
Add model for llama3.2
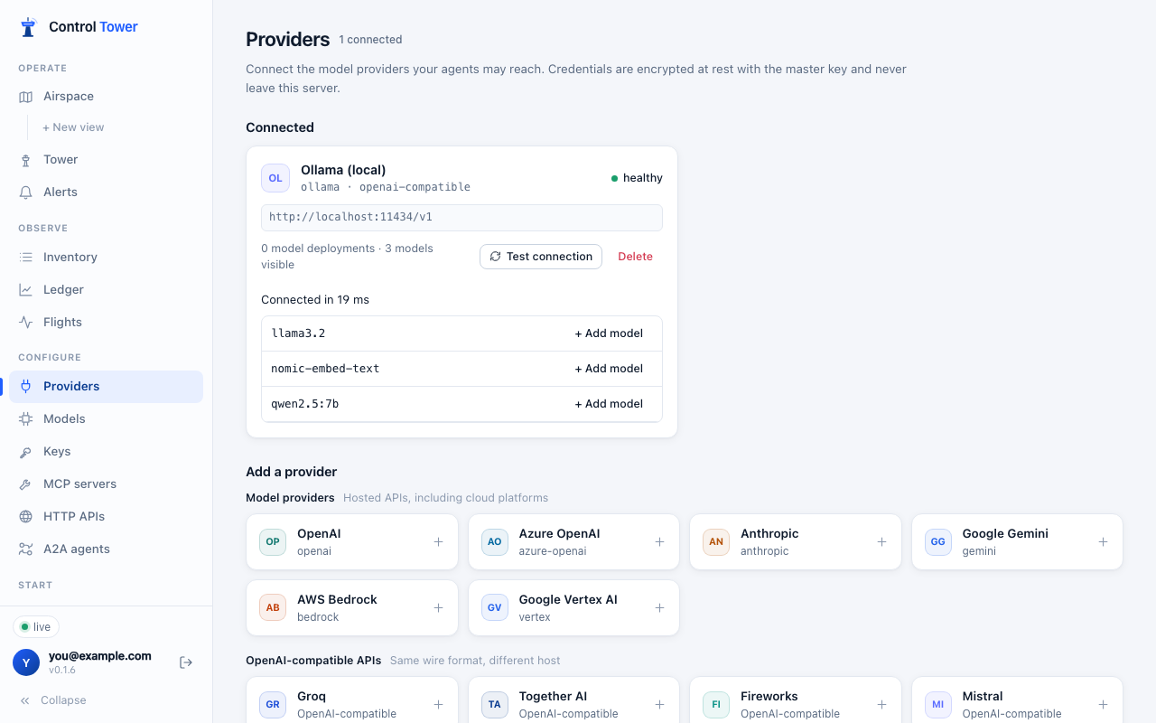609,333
